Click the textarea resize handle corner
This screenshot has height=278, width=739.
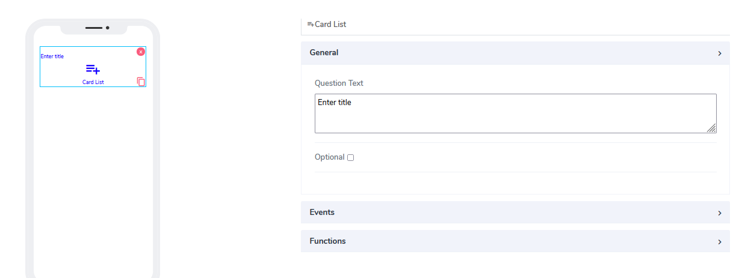click(x=711, y=128)
